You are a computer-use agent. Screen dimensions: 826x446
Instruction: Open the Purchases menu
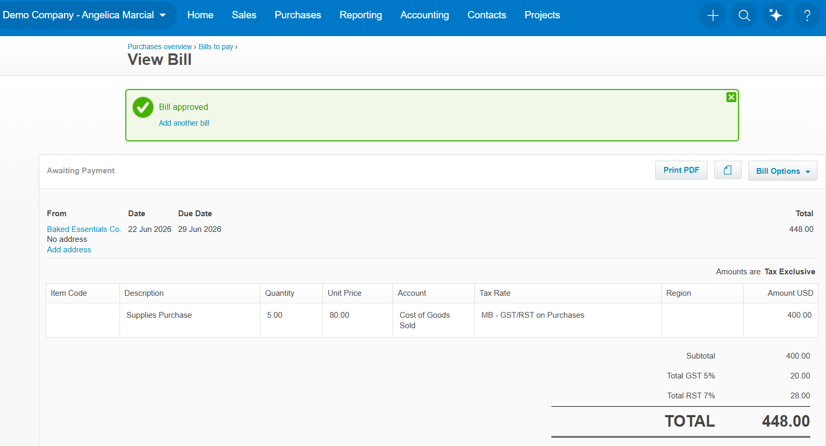pyautogui.click(x=298, y=15)
